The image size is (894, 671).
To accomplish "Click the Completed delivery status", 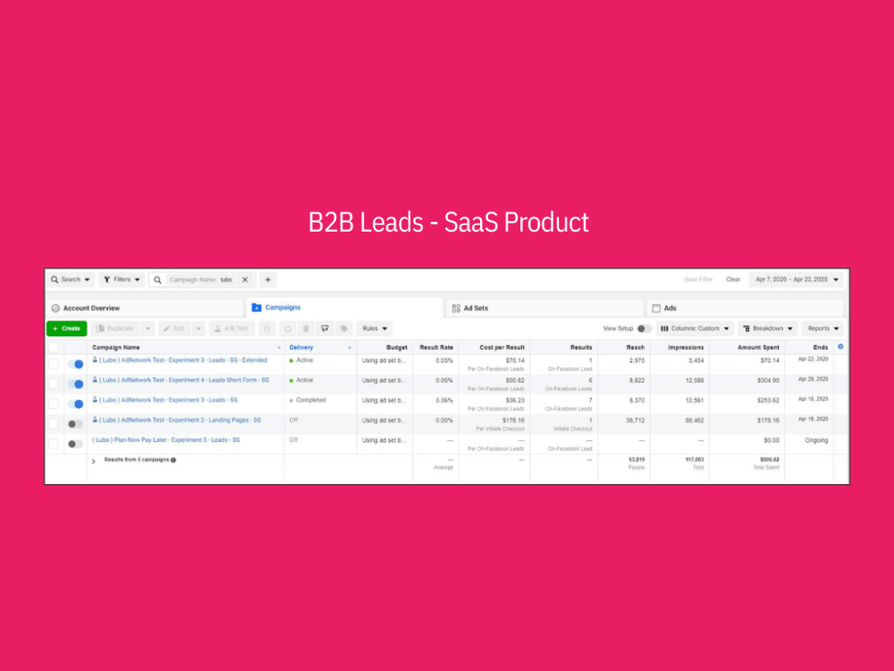I will tap(311, 400).
